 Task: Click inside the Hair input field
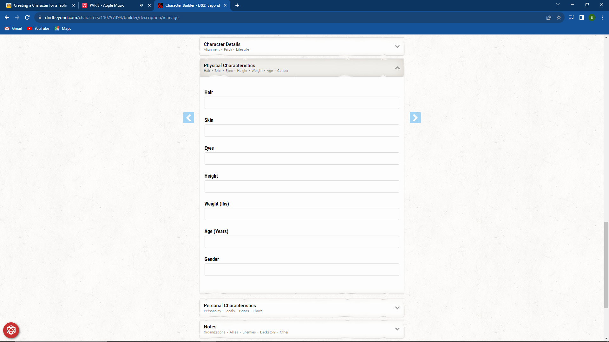[x=302, y=103]
